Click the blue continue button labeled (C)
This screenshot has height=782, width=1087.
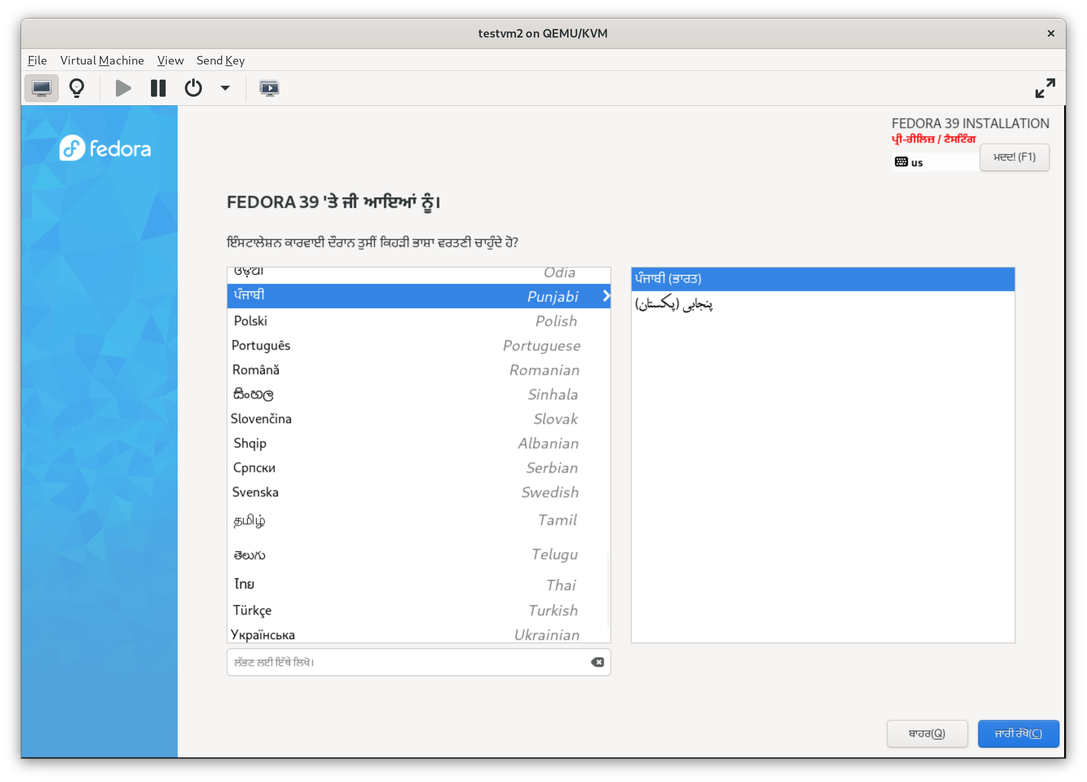point(1018,733)
